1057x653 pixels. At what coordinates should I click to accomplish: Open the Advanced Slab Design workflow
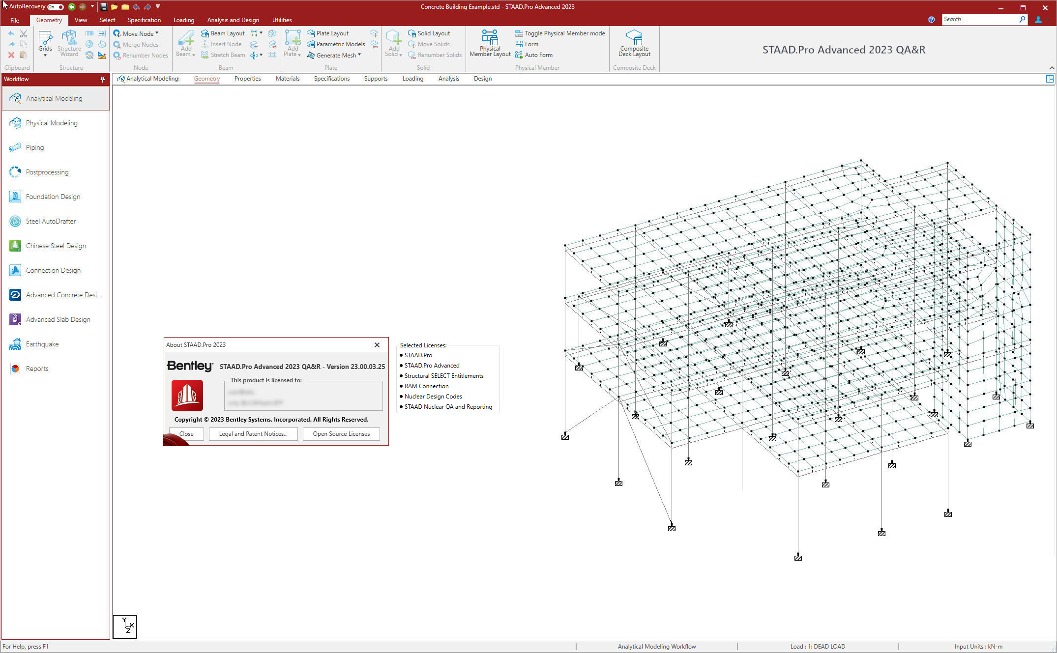56,319
